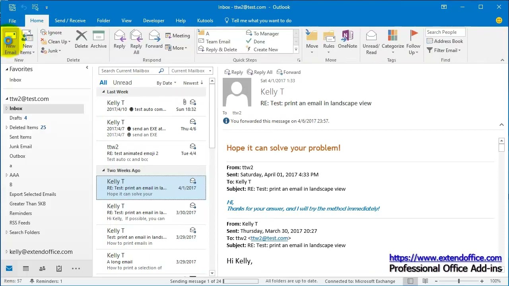Open more navigation options (ellipsis)
This screenshot has width=509, height=286.
(x=76, y=269)
